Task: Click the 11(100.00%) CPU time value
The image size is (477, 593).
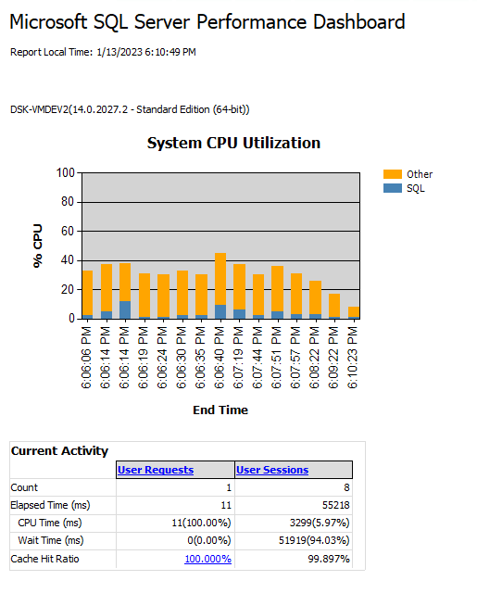Action: click(201, 523)
